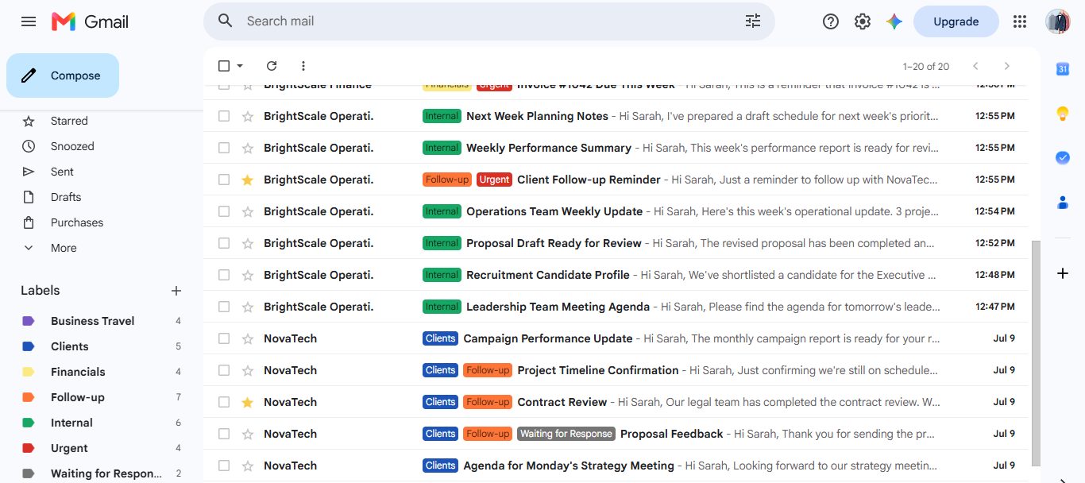Screen dimensions: 1085x483
Task: Unstar the Contract Review email
Action: coord(247,402)
